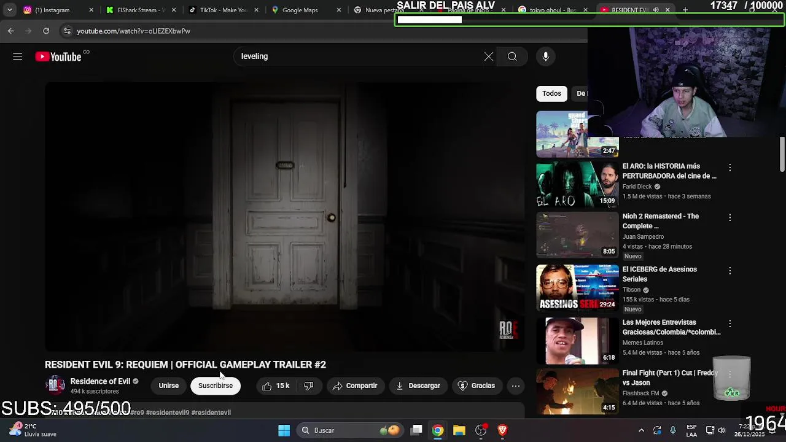The width and height of the screenshot is (786, 442).
Task: Open the El ICEBERG de Asesinos Seriales title
Action: pyautogui.click(x=660, y=274)
